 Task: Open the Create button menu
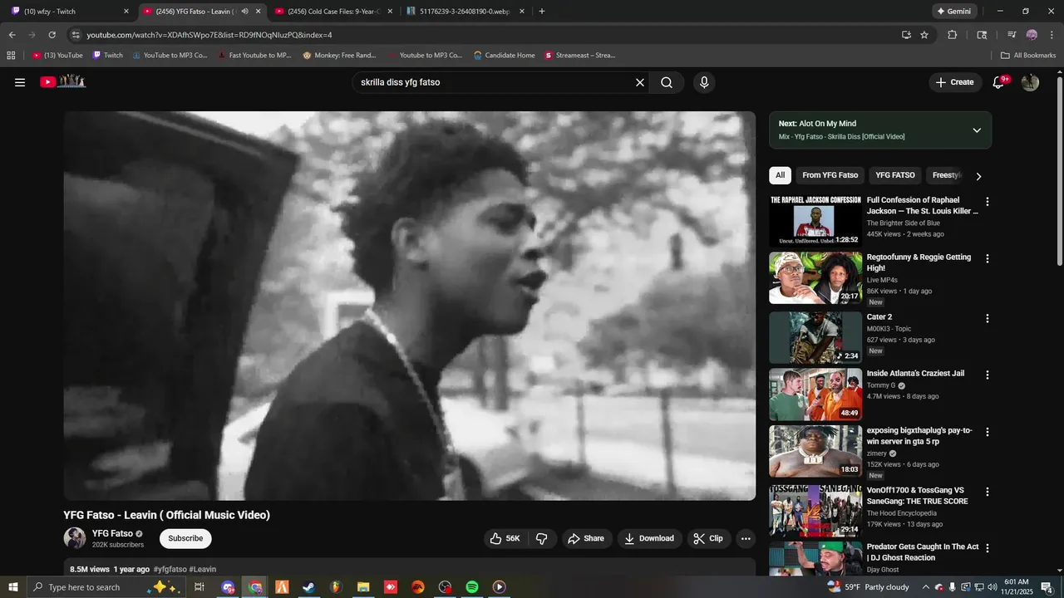(954, 82)
